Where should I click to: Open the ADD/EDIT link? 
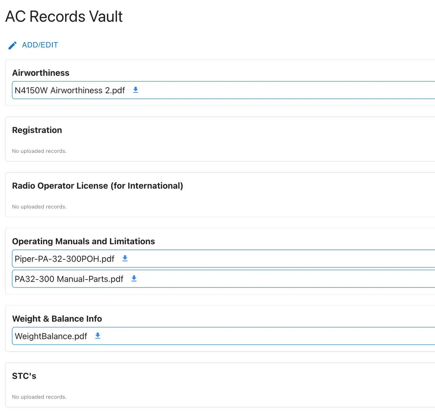click(x=40, y=45)
